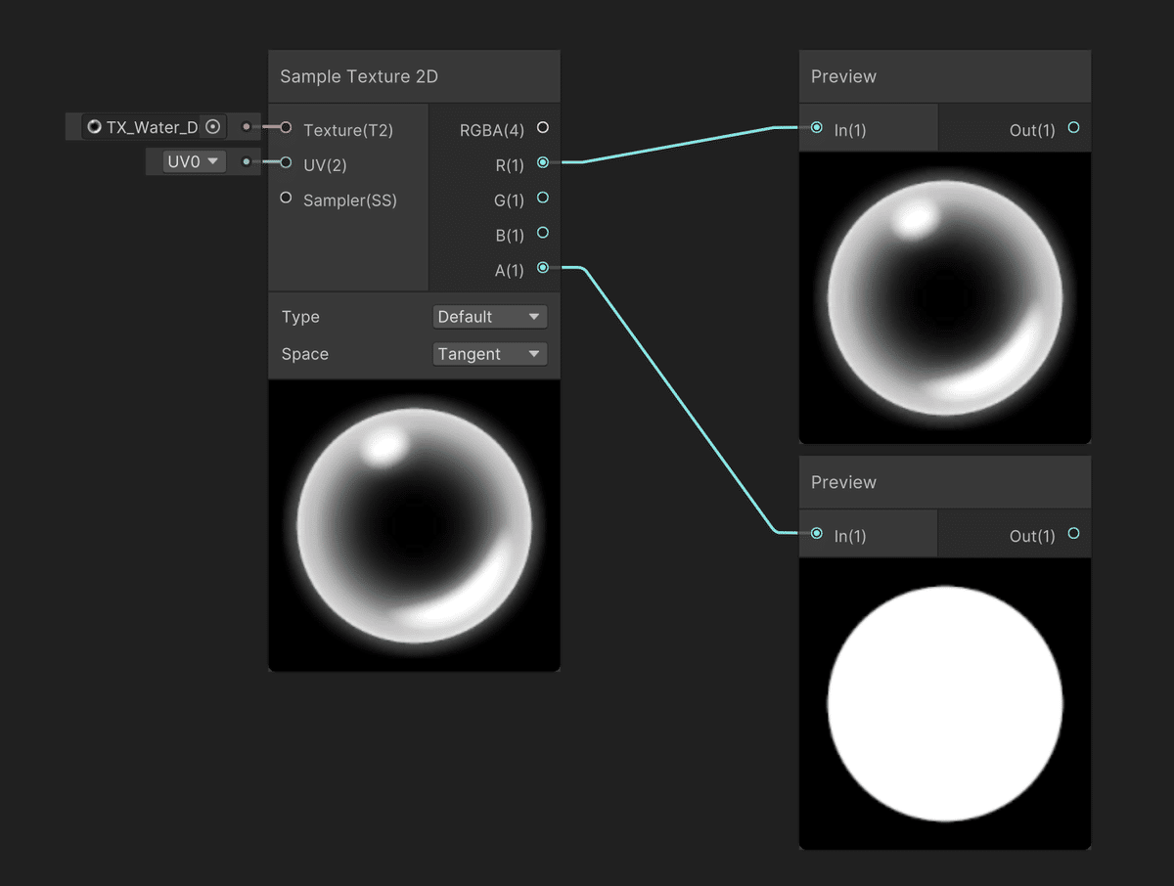This screenshot has width=1174, height=886.
Task: Open the UV0 channel dropdown
Action: 195,161
